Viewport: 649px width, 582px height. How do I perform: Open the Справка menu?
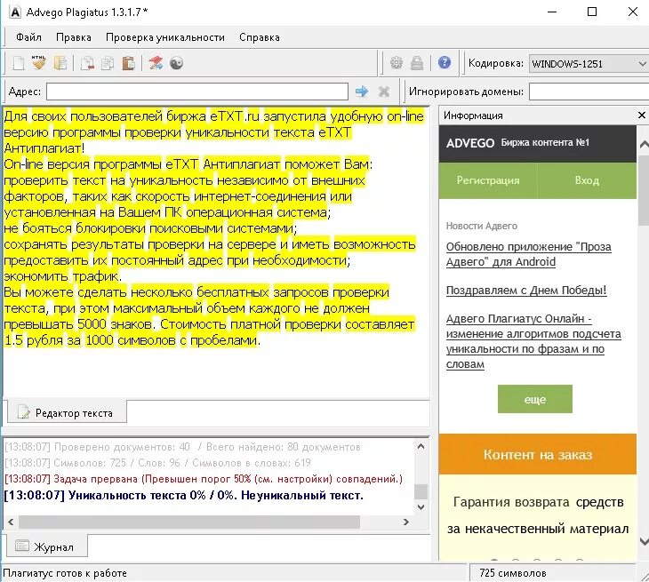coord(260,37)
